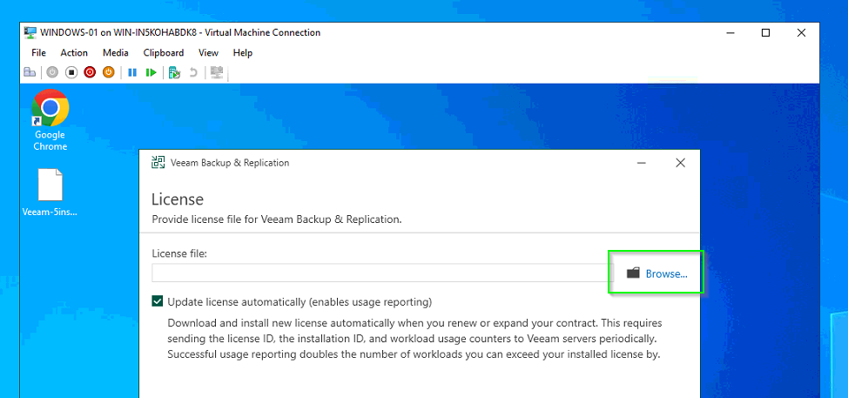Screen dimensions: 848x398
Task: Send Ctrl+Alt+Delete using the toolbar icon
Action: pos(30,72)
